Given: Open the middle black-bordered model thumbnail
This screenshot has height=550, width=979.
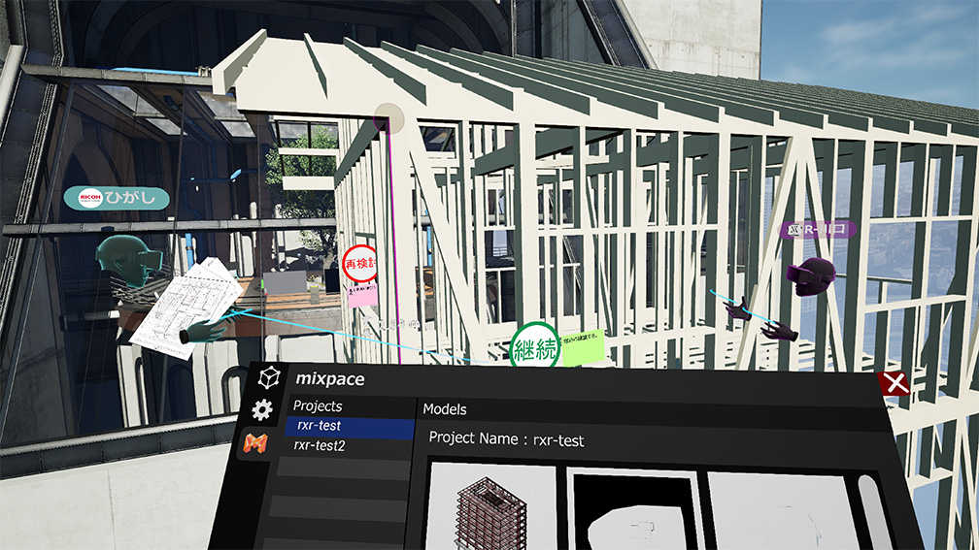Looking at the screenshot, I should [634, 512].
